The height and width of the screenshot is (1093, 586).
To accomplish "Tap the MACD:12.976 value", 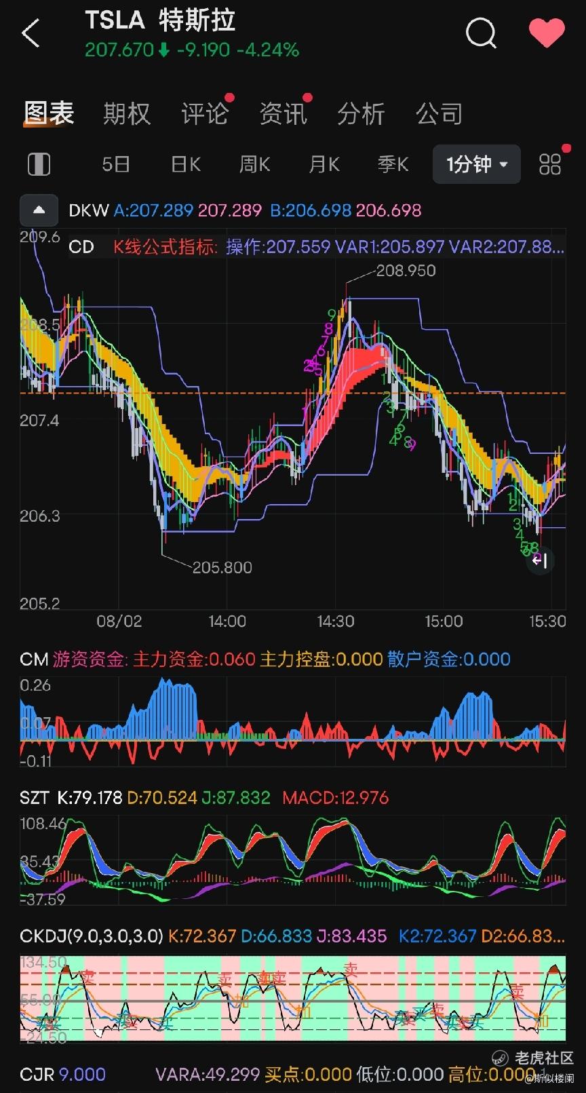I will pyautogui.click(x=335, y=797).
